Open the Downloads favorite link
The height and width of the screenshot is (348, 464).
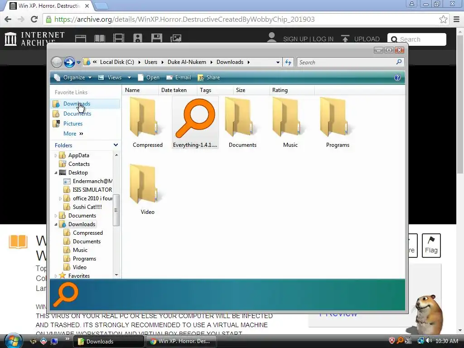[x=77, y=104]
